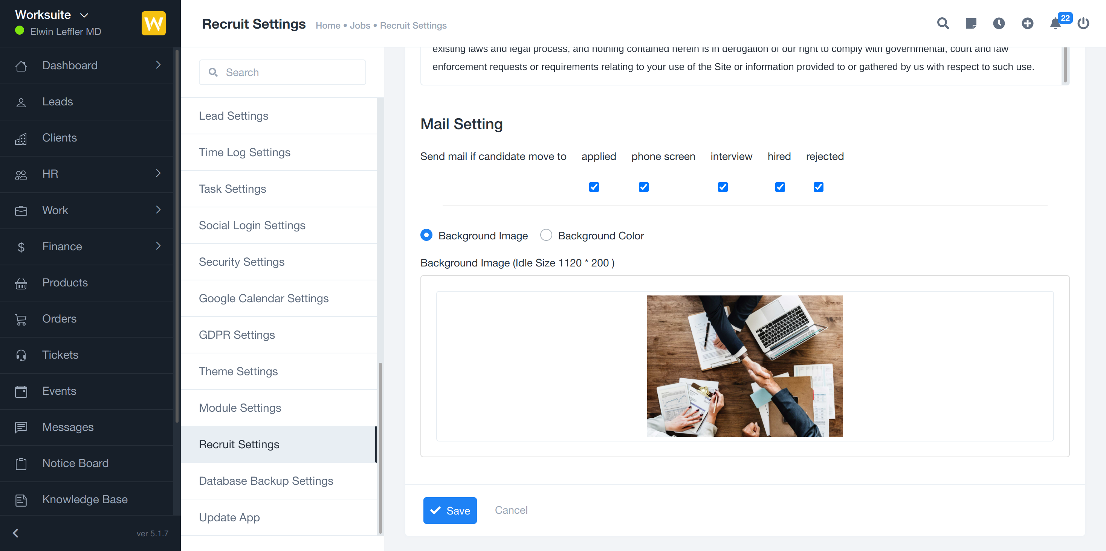The height and width of the screenshot is (551, 1106).
Task: Click the plus quick-add icon
Action: (1027, 23)
